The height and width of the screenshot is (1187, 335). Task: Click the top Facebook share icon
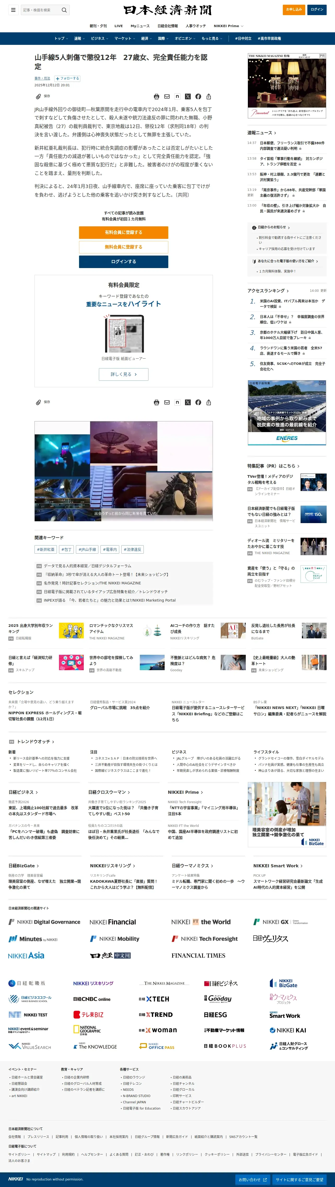tap(198, 96)
